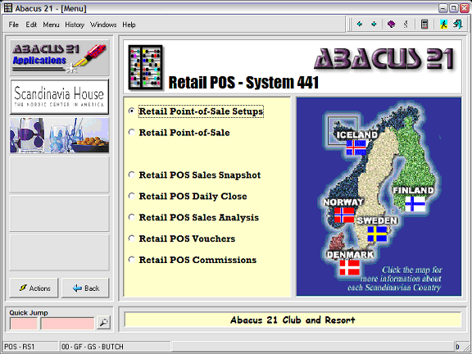Click the Quick Jump search magnifier icon

(103, 322)
